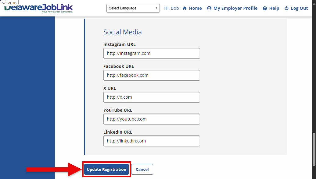Select the X URL text box
The height and width of the screenshot is (179, 316).
pyautogui.click(x=152, y=97)
